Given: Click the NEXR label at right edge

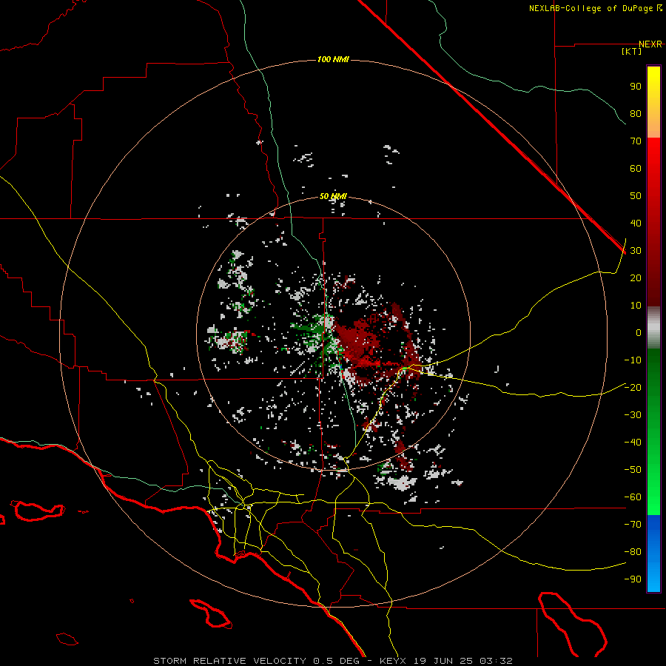Looking at the screenshot, I should point(650,44).
